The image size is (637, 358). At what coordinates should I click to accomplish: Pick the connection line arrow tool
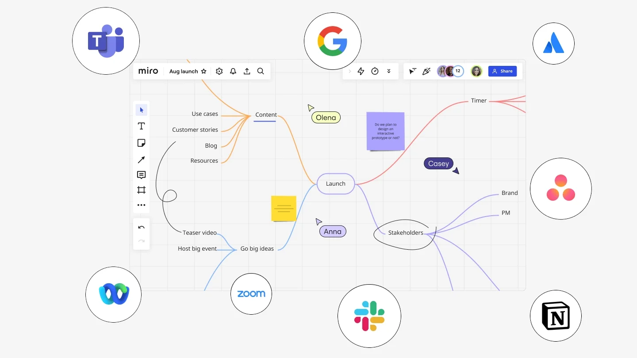(x=142, y=160)
